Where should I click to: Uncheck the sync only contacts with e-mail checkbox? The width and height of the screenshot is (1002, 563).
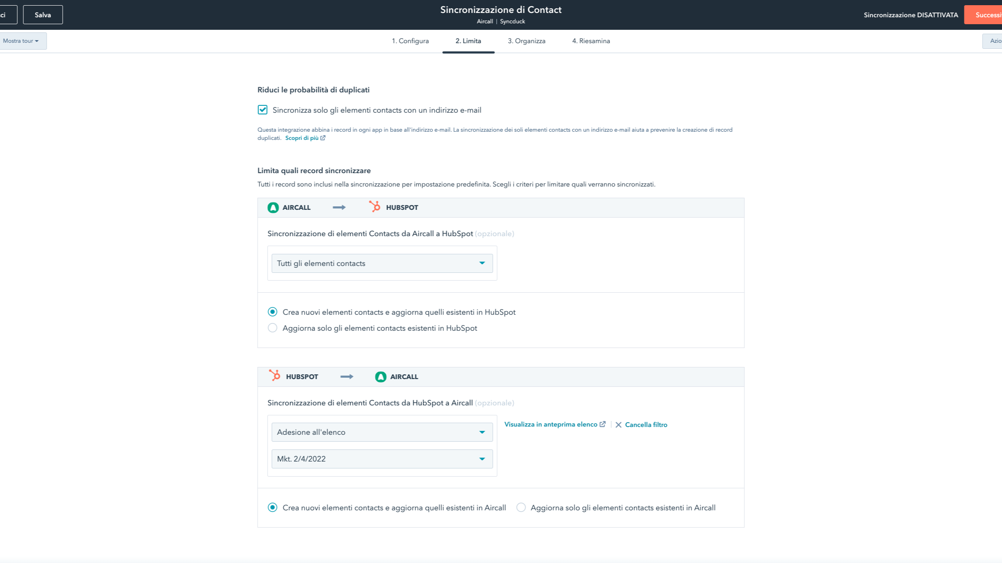tap(262, 110)
